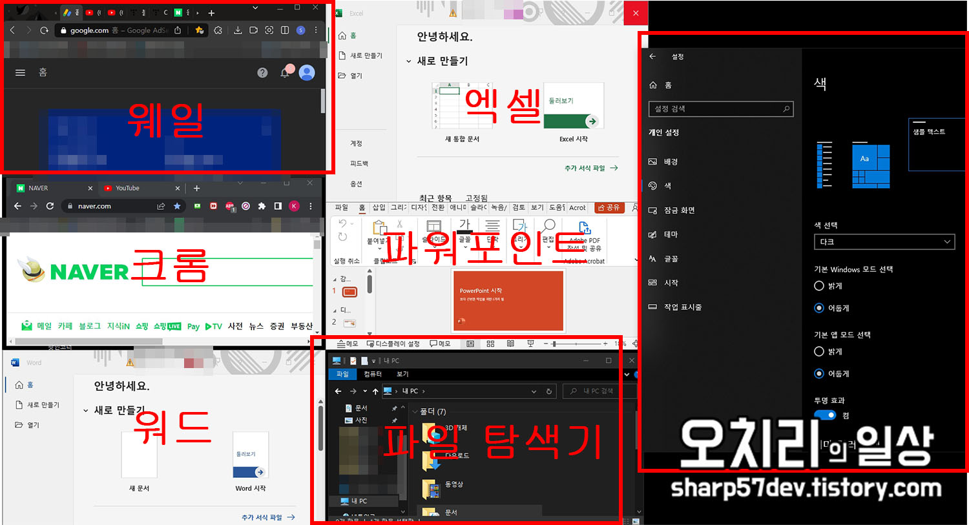Open the Whale browser extensions puzzle icon
Image resolution: width=969 pixels, height=525 pixels.
pyautogui.click(x=218, y=30)
